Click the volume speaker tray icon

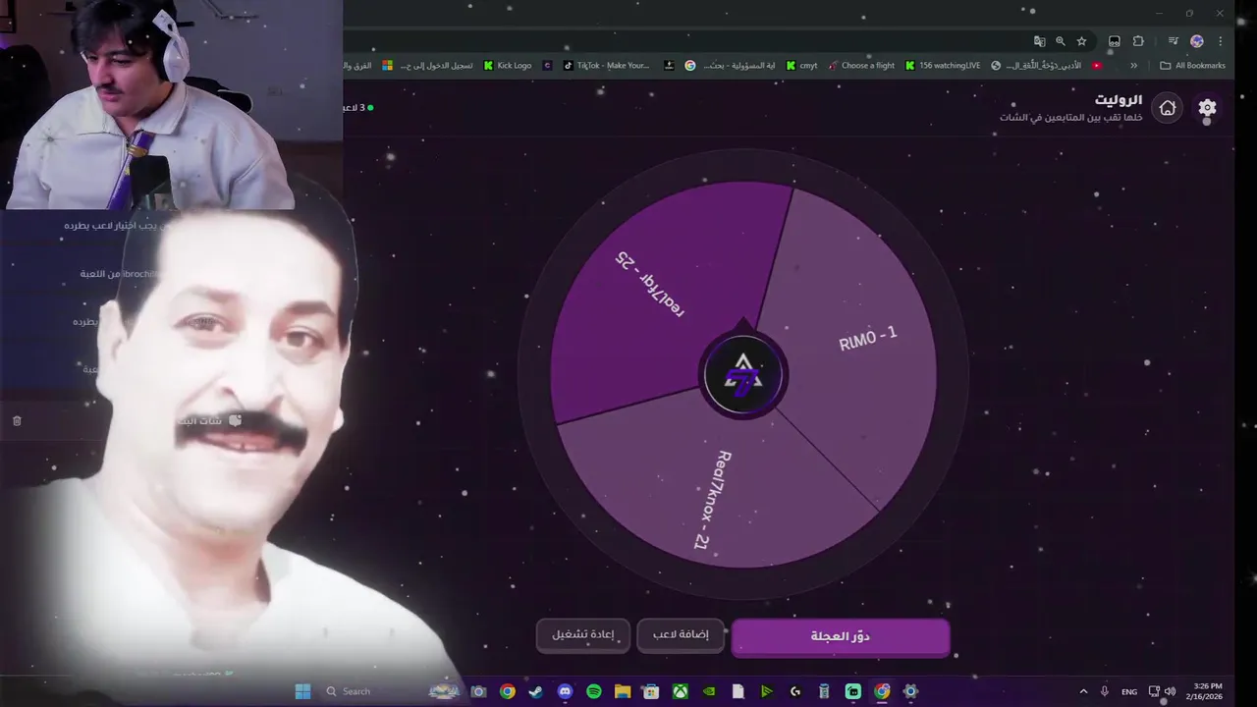click(1170, 691)
